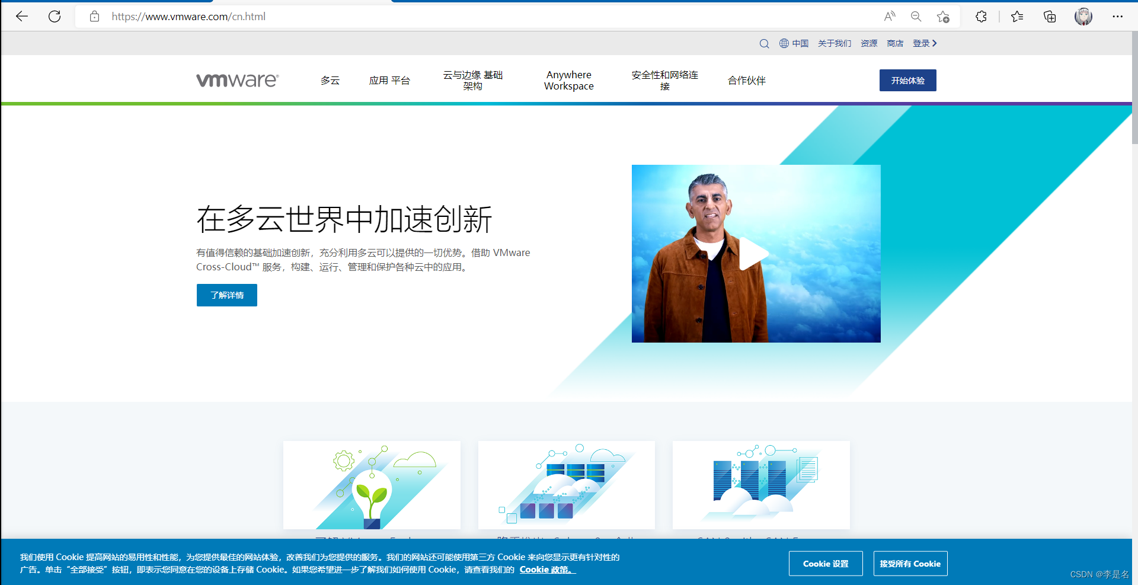1138x585 pixels.
Task: Open the lightbulb plant illustration card
Action: (372, 485)
